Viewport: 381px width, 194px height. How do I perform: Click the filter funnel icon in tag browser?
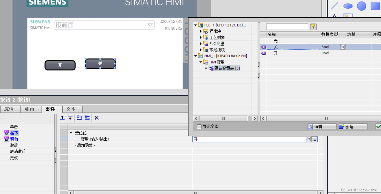[313, 26]
